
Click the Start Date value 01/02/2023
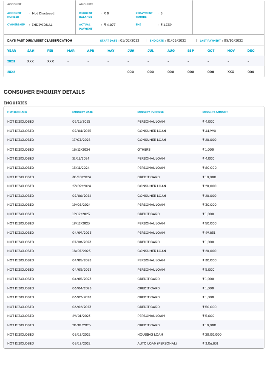coord(129,41)
